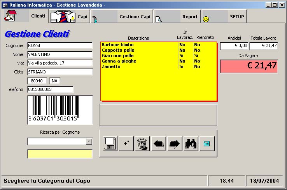Image resolution: width=287 pixels, height=190 pixels.
Task: Click the barcode image
Action: [60, 110]
